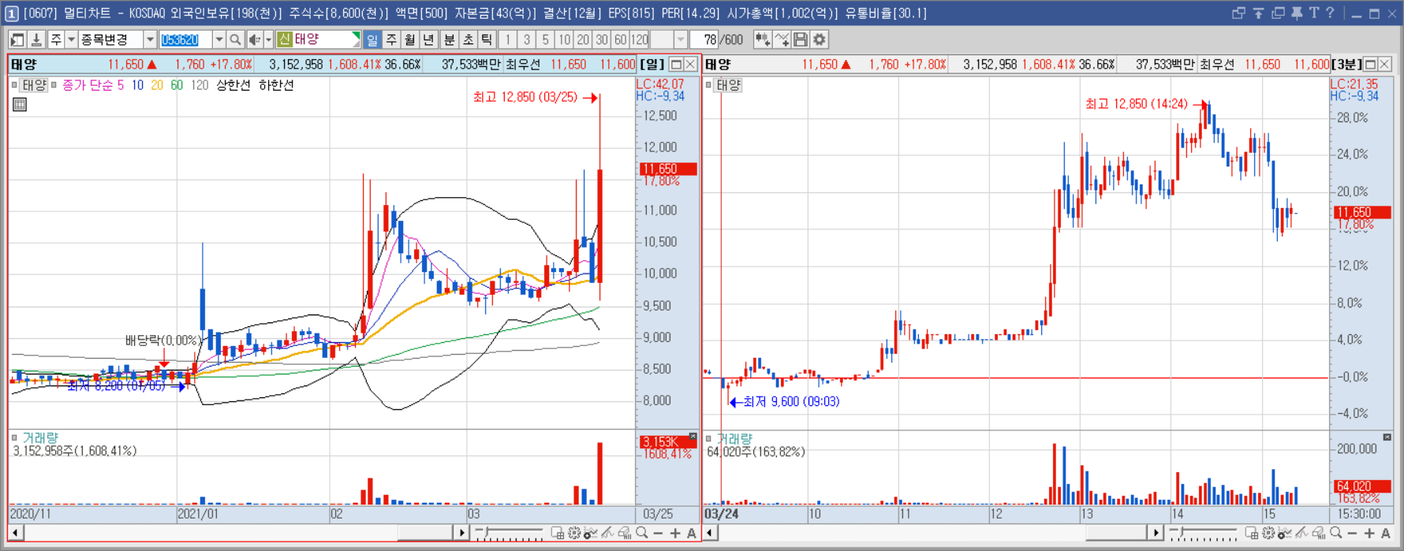This screenshot has height=551, width=1404.
Task: Select the 틱 (tick) period toggle
Action: point(487,39)
